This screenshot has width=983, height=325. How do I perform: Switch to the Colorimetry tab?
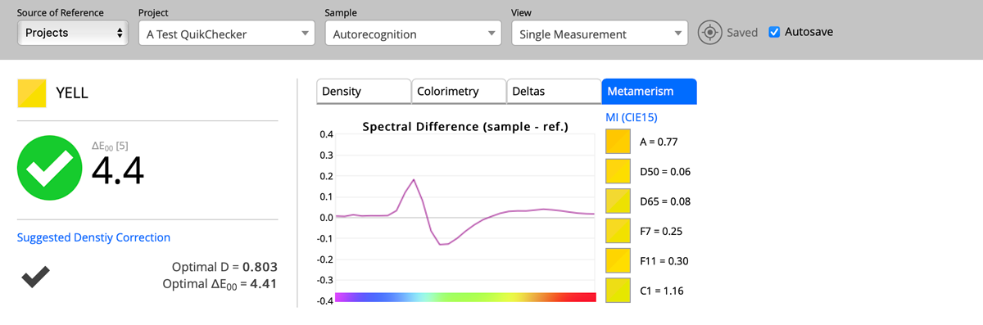click(459, 91)
